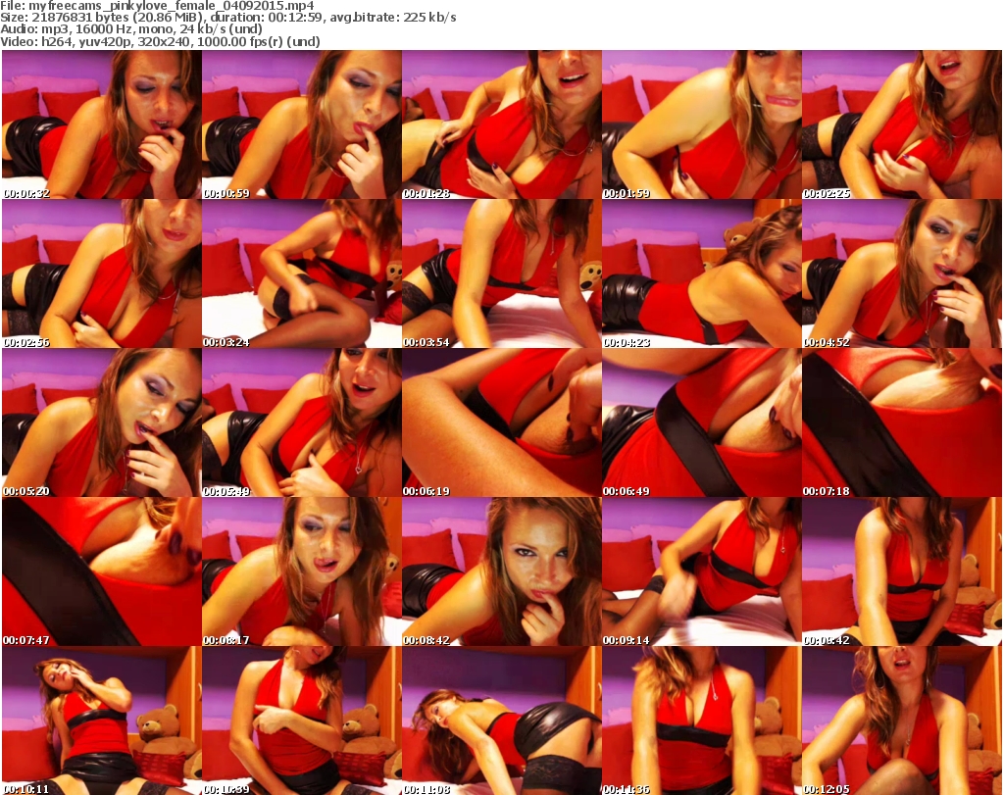
Task: Pick the thumbnail marked 00:01:28
Action: pyautogui.click(x=502, y=124)
